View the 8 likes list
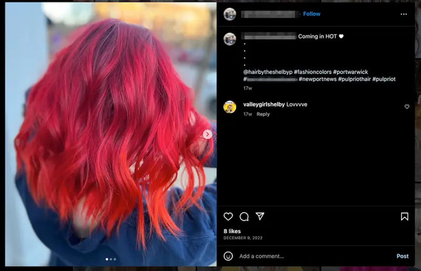The height and width of the screenshot is (271, 421). 232,231
